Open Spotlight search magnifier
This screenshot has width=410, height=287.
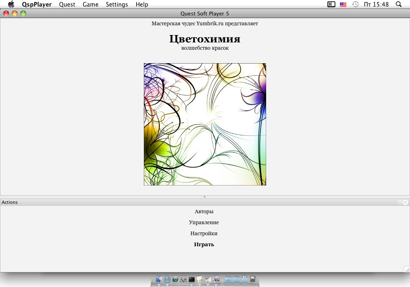pos(399,4)
